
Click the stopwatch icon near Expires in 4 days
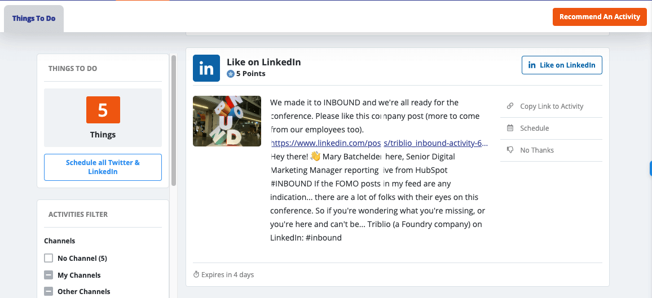pos(196,275)
